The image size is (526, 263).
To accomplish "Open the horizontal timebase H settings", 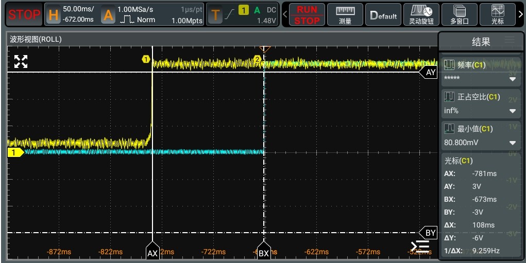I will pyautogui.click(x=54, y=15).
